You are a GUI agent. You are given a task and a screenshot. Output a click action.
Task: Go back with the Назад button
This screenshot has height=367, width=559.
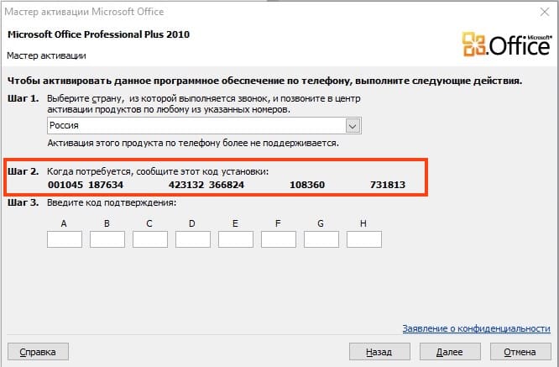tap(379, 352)
